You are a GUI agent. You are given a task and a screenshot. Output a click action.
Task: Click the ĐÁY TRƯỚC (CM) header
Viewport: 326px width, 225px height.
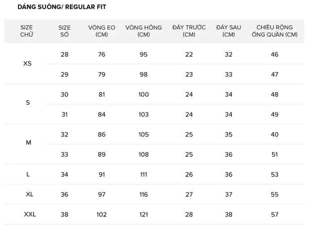coord(189,31)
